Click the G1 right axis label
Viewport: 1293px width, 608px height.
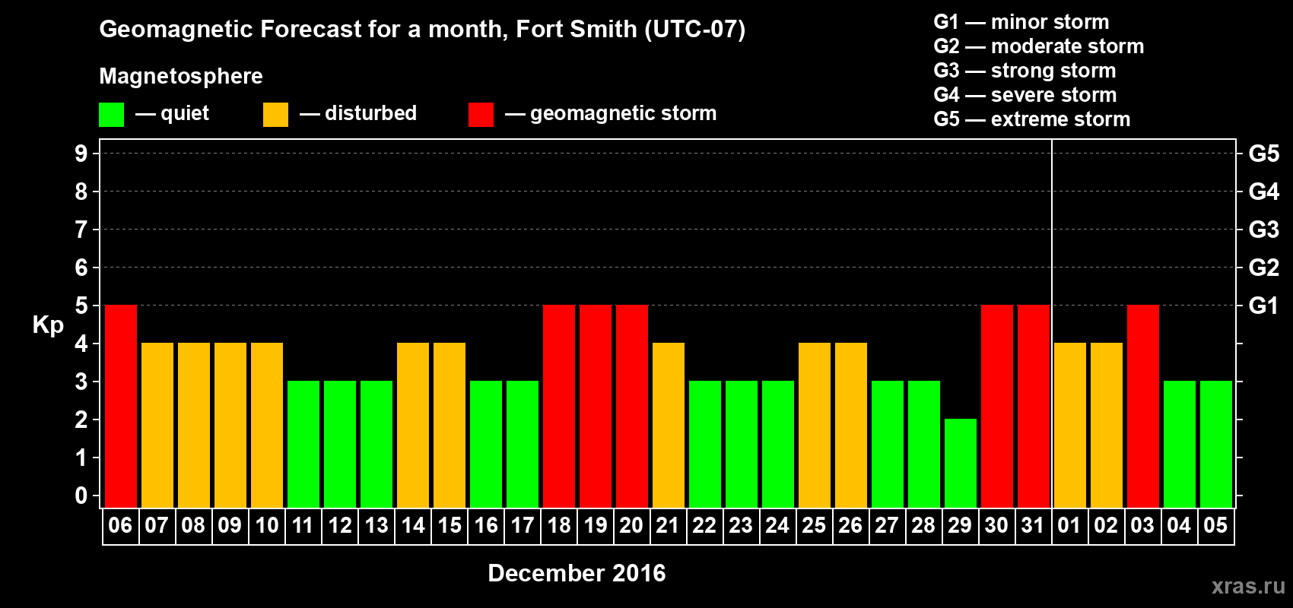1264,306
